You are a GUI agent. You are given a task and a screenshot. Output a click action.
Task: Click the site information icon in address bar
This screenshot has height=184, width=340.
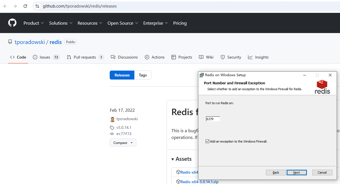pos(37,6)
